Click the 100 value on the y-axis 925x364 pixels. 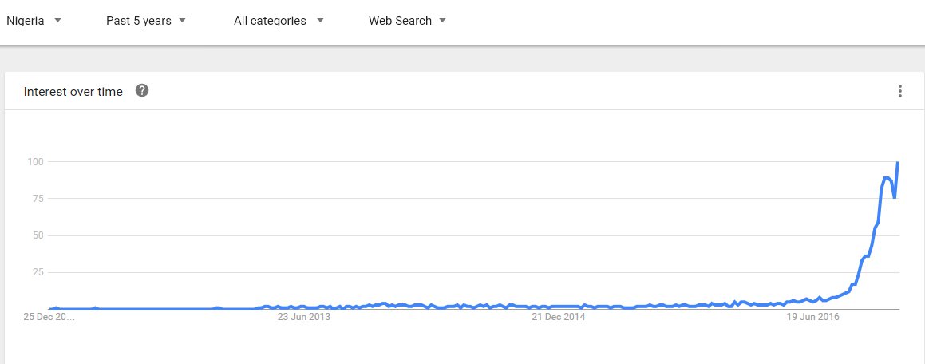click(x=34, y=162)
